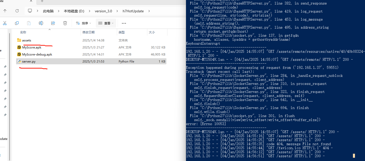Image resolution: width=365 pixels, height=161 pixels.
Task: Expand the chevron next to the monitor icon
Action: [37, 11]
